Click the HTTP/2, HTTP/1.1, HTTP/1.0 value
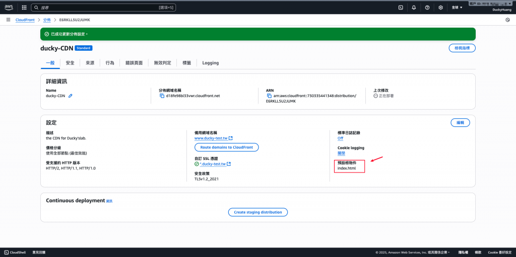 (x=71, y=168)
